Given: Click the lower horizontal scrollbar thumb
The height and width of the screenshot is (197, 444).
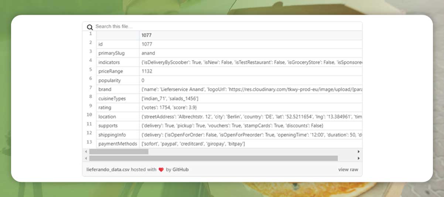Looking at the screenshot, I should click(x=214, y=158).
